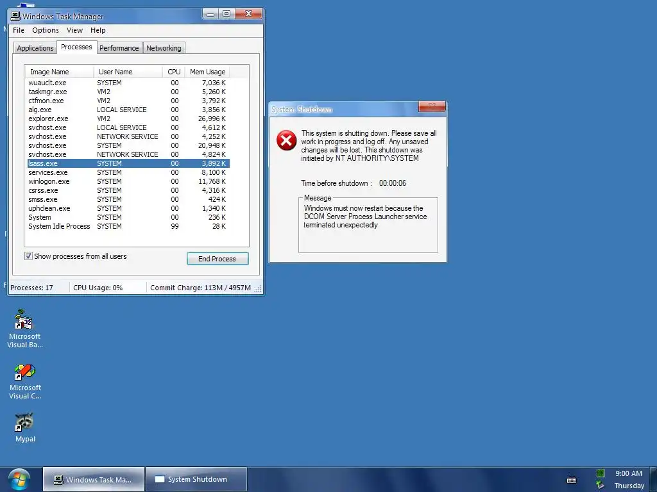Sort processes by Mem Usage column
Image resolution: width=657 pixels, height=492 pixels.
click(207, 72)
